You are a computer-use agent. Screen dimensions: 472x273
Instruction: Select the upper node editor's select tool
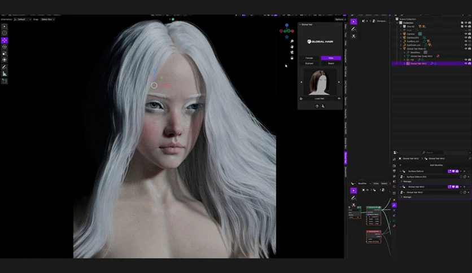[353, 21]
